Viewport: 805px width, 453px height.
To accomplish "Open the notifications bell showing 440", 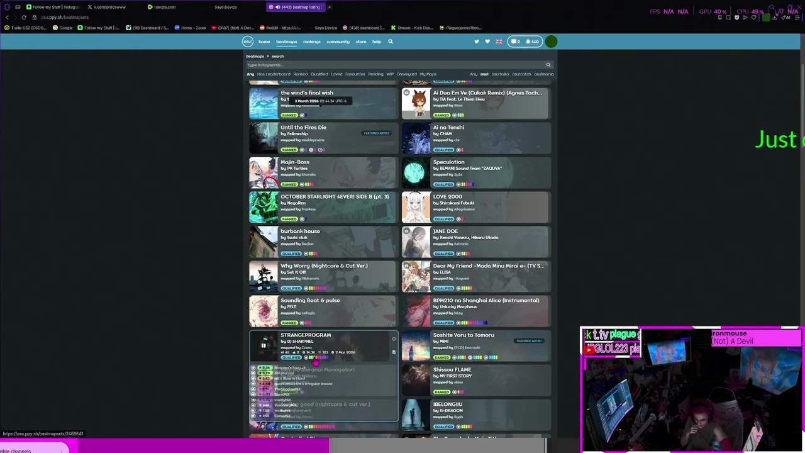I will click(x=533, y=42).
